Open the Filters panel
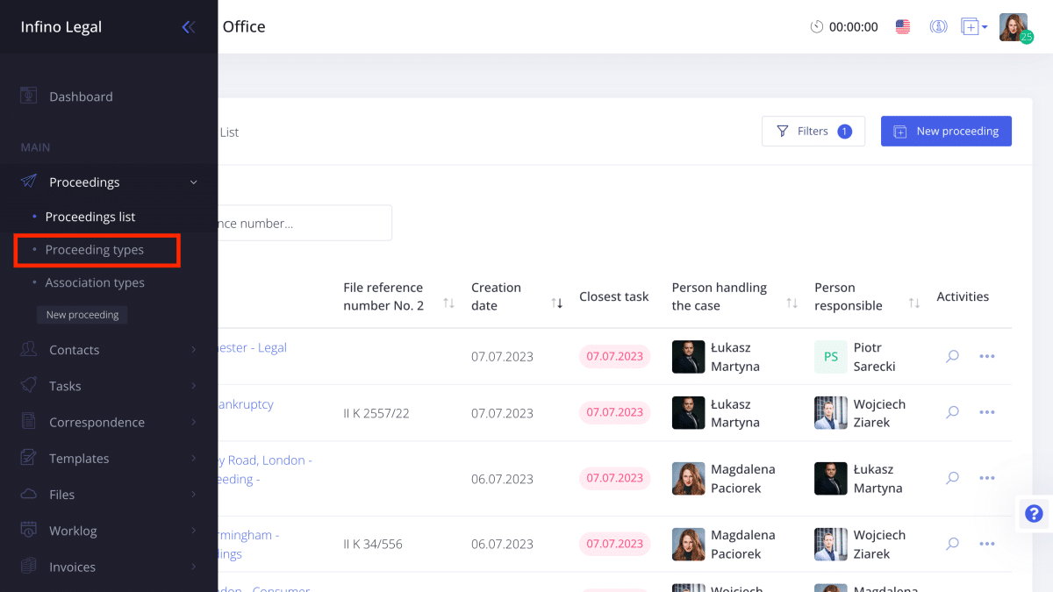The image size is (1053, 592). coord(813,130)
